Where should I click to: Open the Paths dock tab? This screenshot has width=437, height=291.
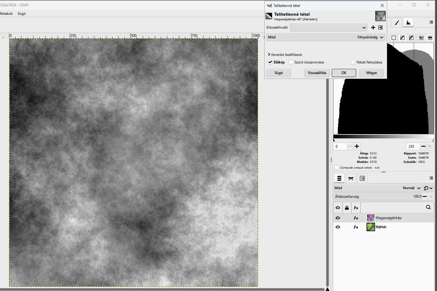(351, 178)
